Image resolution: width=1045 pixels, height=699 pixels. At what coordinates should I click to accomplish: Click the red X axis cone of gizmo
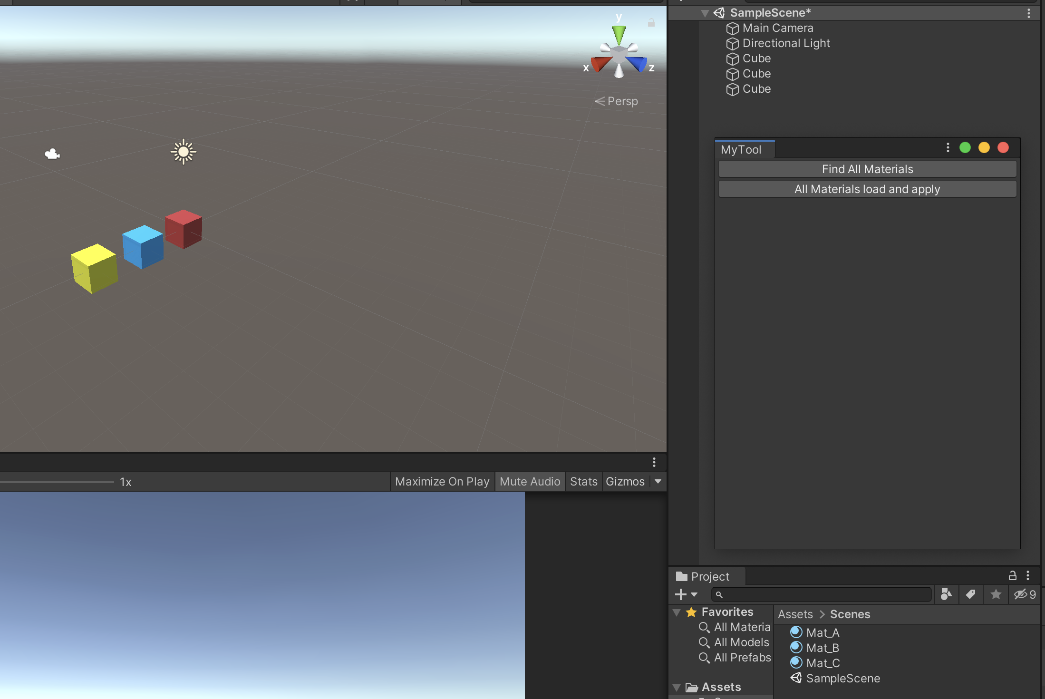coord(601,63)
